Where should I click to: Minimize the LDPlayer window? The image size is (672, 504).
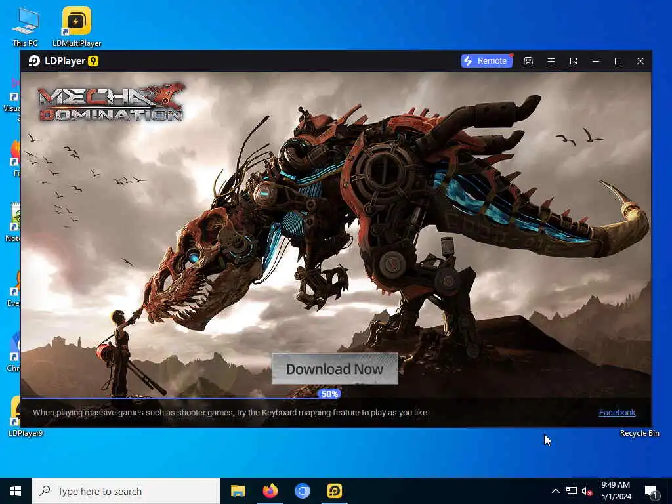pos(596,61)
